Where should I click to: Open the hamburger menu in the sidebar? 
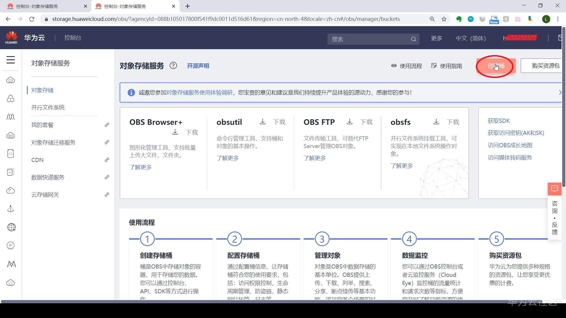pyautogui.click(x=11, y=60)
